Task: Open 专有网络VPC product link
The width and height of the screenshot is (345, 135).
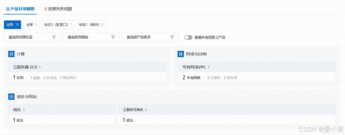Action: click(194, 67)
